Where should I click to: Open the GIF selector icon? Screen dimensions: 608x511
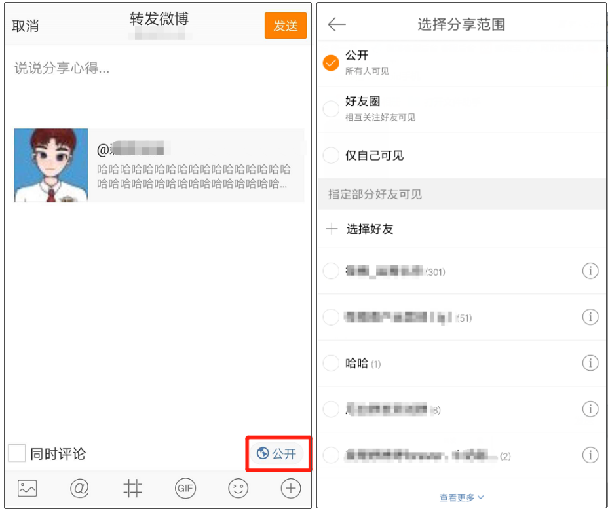185,488
